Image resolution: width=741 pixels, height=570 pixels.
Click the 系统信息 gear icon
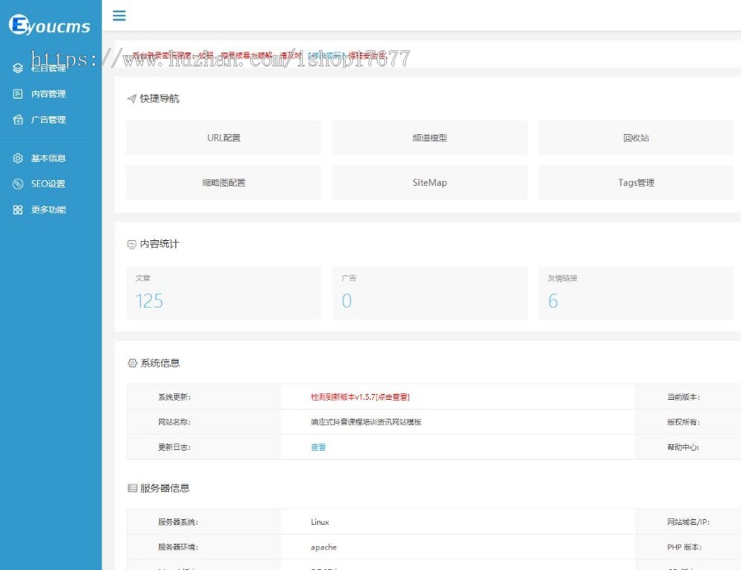coord(133,364)
